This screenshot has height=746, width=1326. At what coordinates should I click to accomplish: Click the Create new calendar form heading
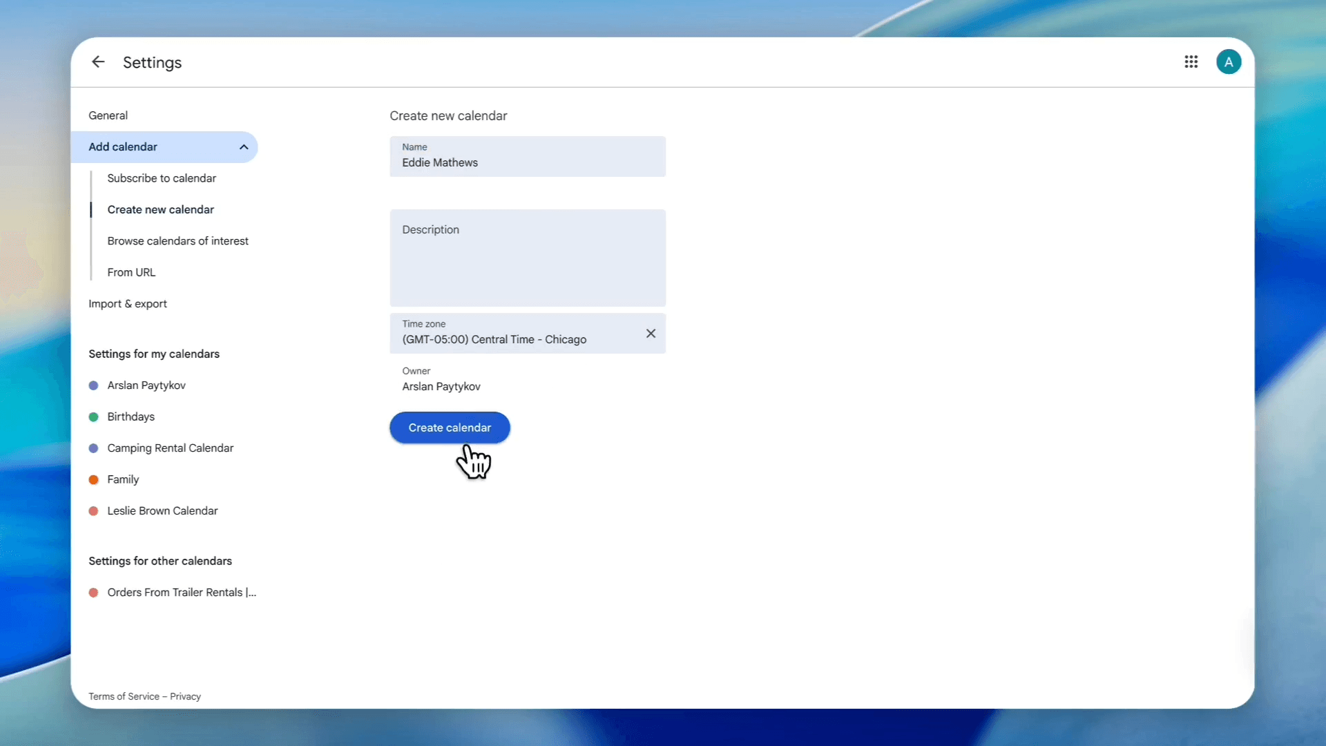[x=448, y=116]
